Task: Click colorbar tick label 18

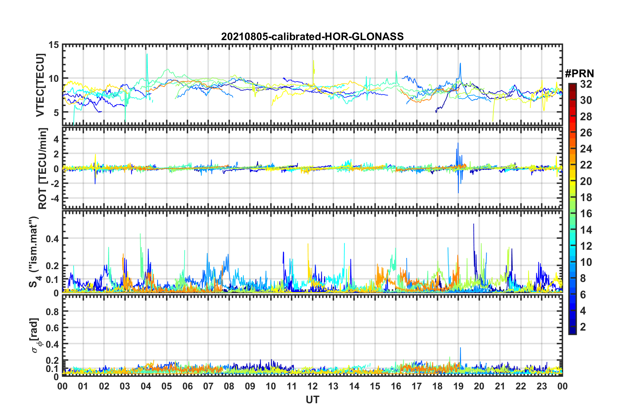Action: (x=586, y=197)
